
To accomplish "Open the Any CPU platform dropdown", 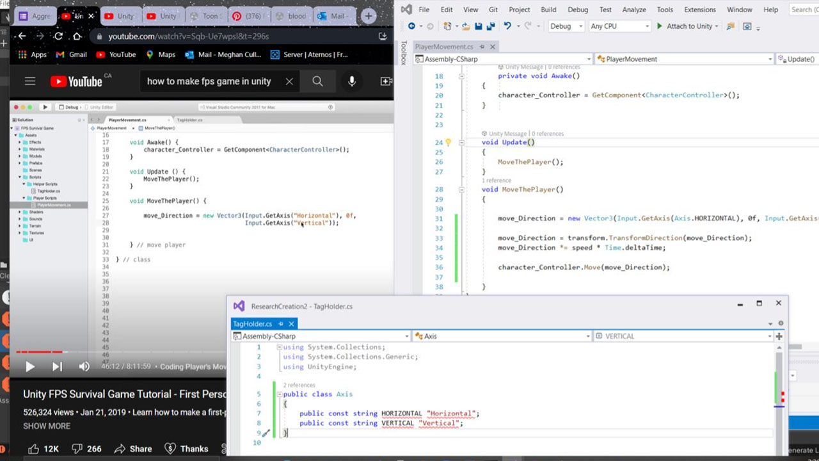I will (619, 26).
